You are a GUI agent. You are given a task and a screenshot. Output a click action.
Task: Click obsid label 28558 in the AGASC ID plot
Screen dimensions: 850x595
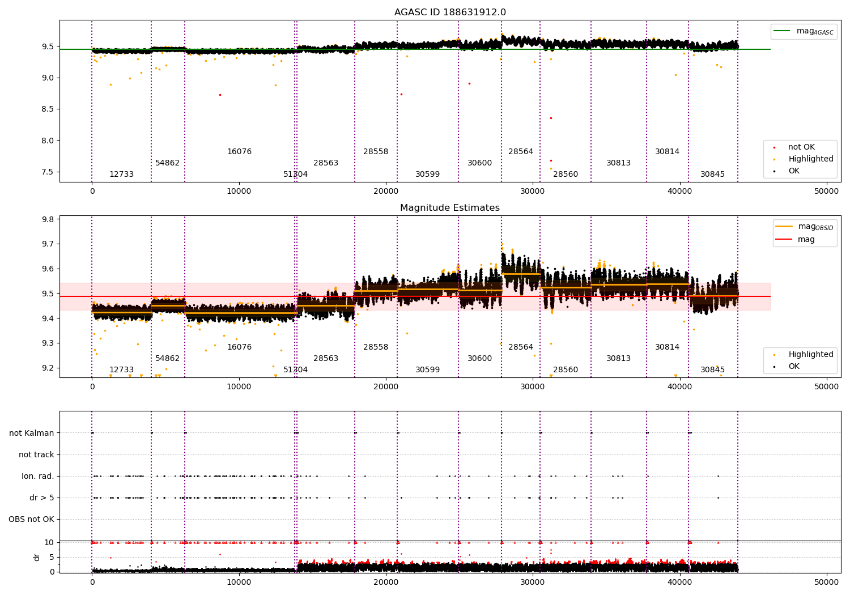tap(376, 152)
